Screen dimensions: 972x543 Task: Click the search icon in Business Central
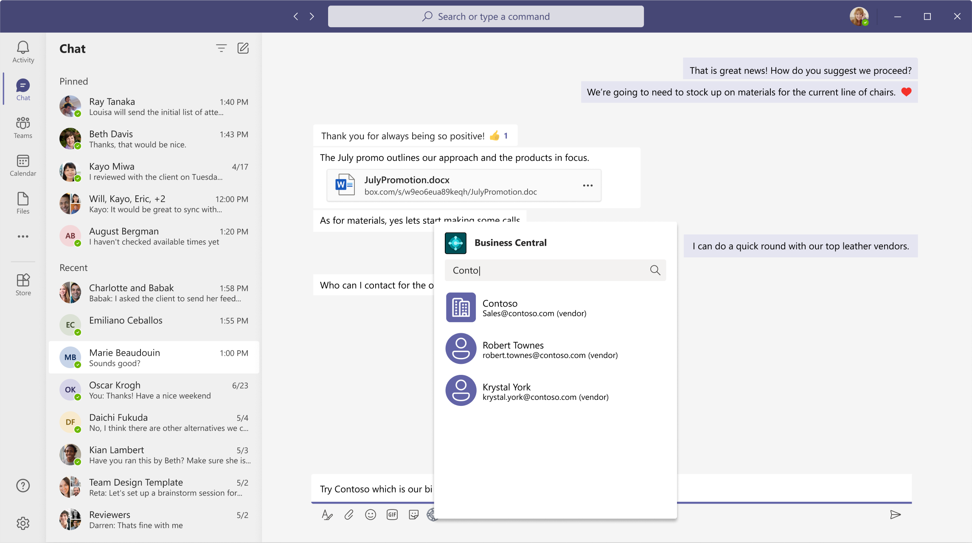coord(654,270)
